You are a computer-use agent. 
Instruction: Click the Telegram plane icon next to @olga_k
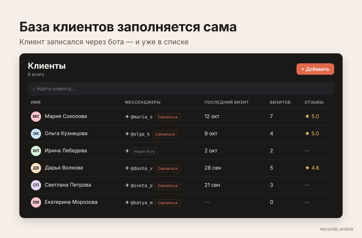127,134
